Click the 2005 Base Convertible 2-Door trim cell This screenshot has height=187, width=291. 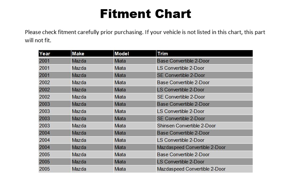(183, 155)
